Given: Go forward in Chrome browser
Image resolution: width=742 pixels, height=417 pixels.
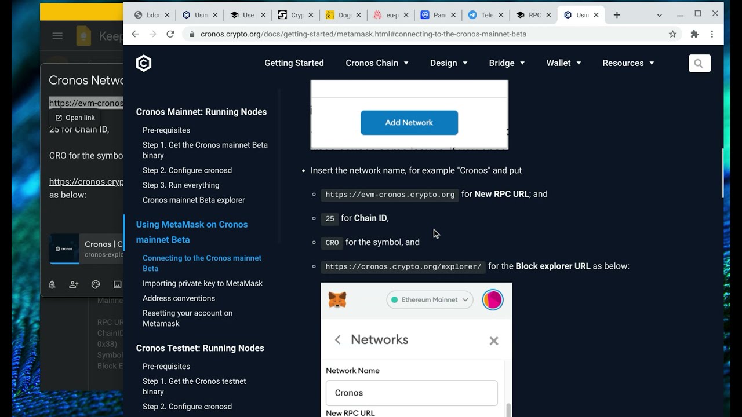Looking at the screenshot, I should coord(152,34).
